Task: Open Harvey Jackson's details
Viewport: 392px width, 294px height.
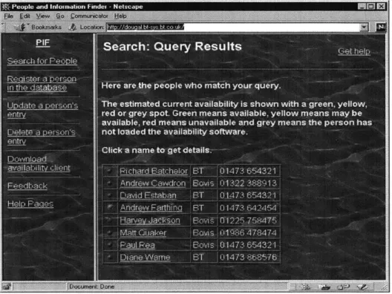Action: (x=150, y=220)
